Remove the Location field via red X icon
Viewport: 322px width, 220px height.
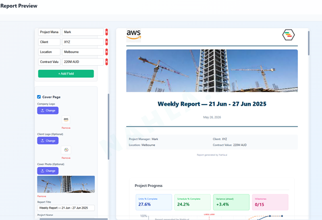(x=106, y=52)
